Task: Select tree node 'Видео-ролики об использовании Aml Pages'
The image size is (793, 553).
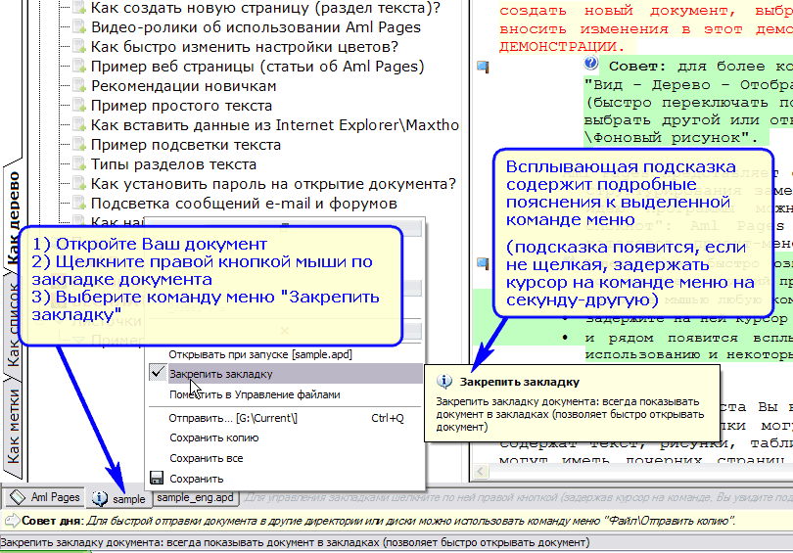Action: 256,27
